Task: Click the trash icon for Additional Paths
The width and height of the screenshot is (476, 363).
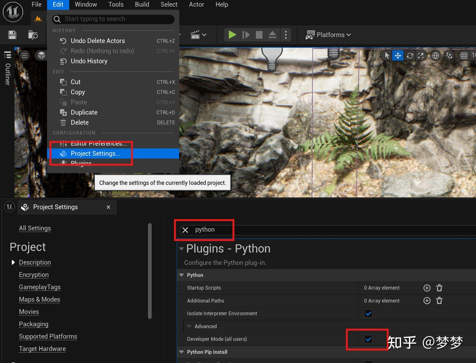Action: coord(439,300)
